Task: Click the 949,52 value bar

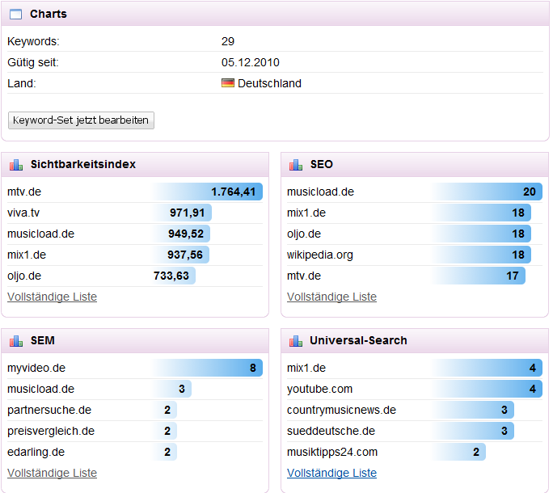Action: [x=181, y=234]
